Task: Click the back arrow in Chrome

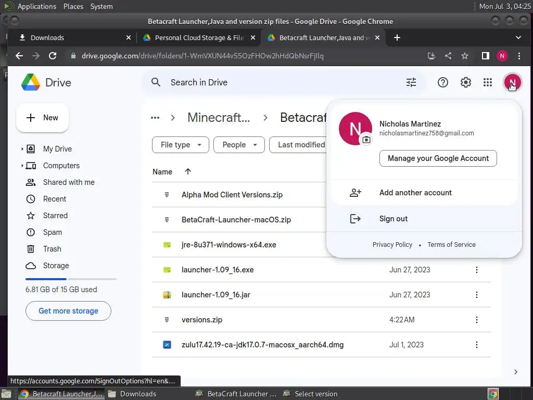Action: click(19, 56)
